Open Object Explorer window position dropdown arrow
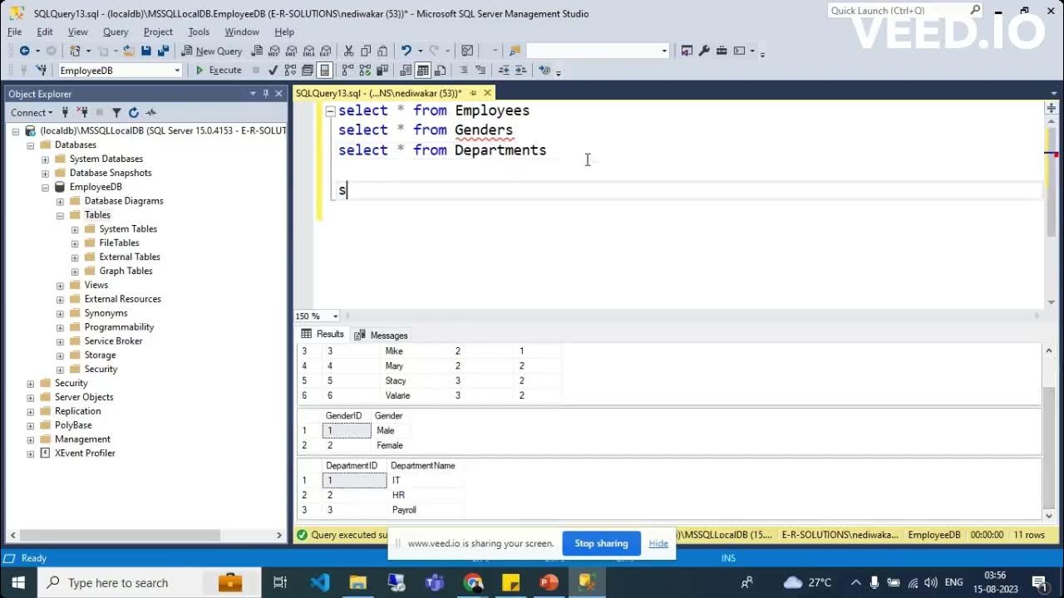Image resolution: width=1064 pixels, height=598 pixels. (253, 94)
